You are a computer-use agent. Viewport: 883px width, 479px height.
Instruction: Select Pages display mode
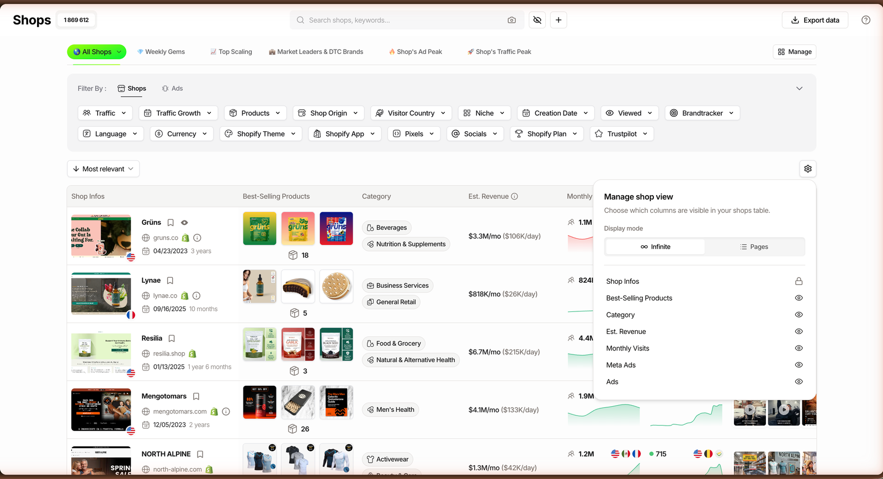point(754,247)
